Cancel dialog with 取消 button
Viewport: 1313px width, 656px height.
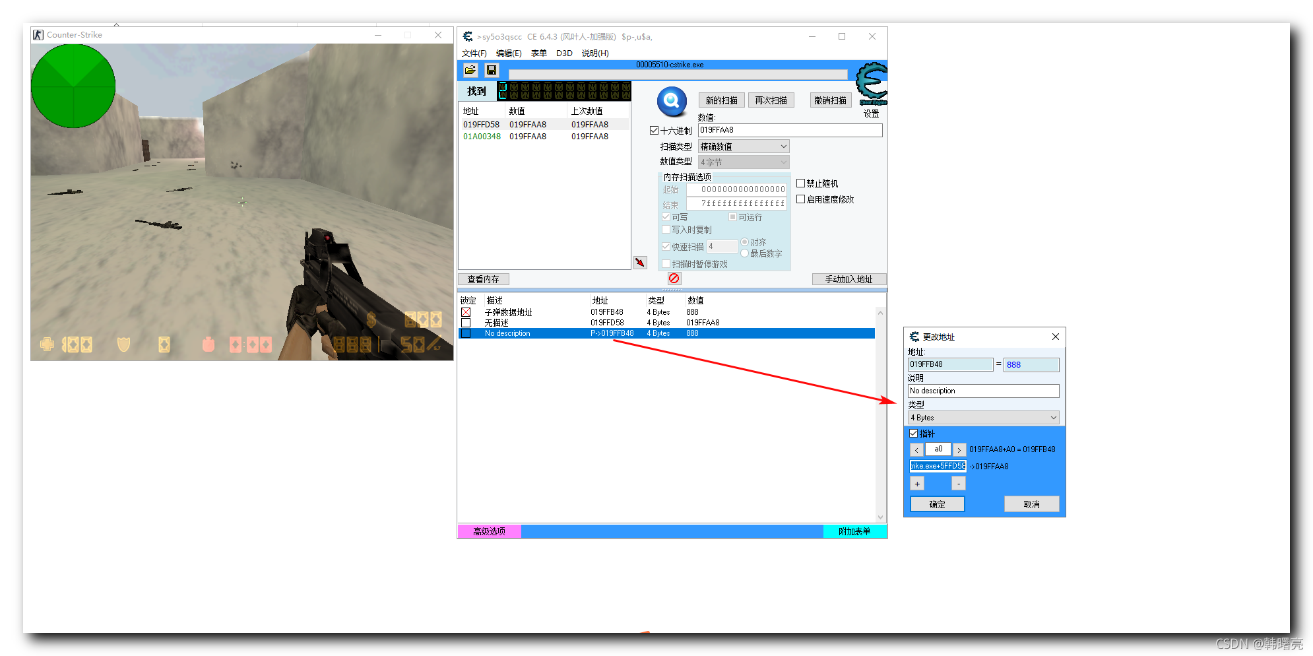(x=1032, y=504)
